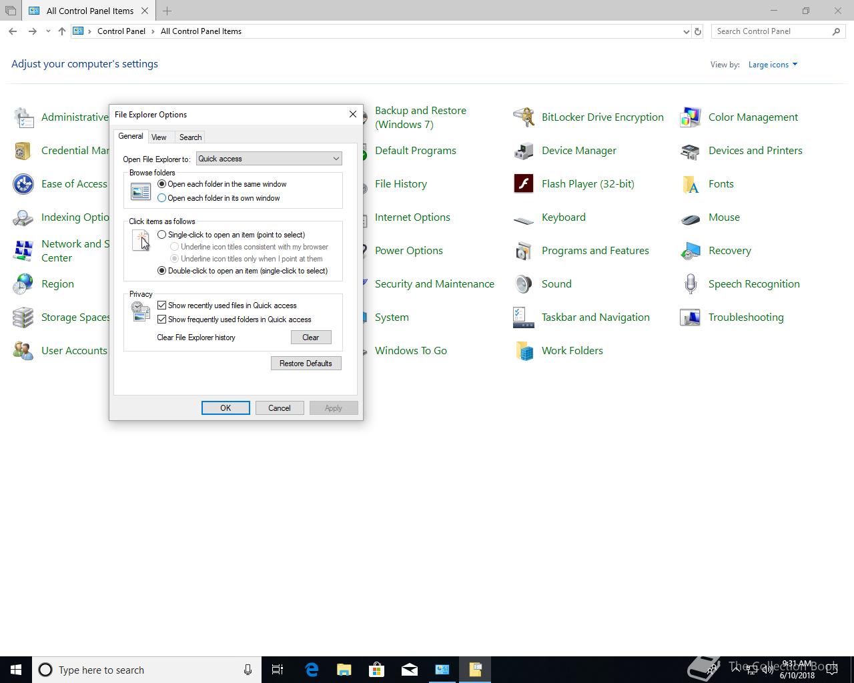Open the Speech Recognition microphone icon
854x683 pixels.
tap(691, 284)
